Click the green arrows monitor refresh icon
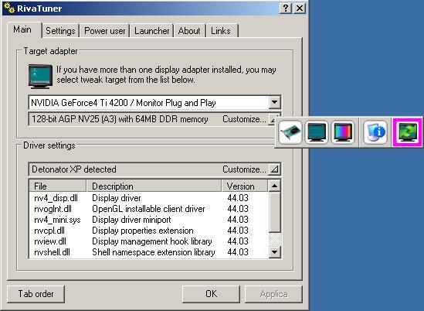This screenshot has height=311, width=424. [x=407, y=132]
